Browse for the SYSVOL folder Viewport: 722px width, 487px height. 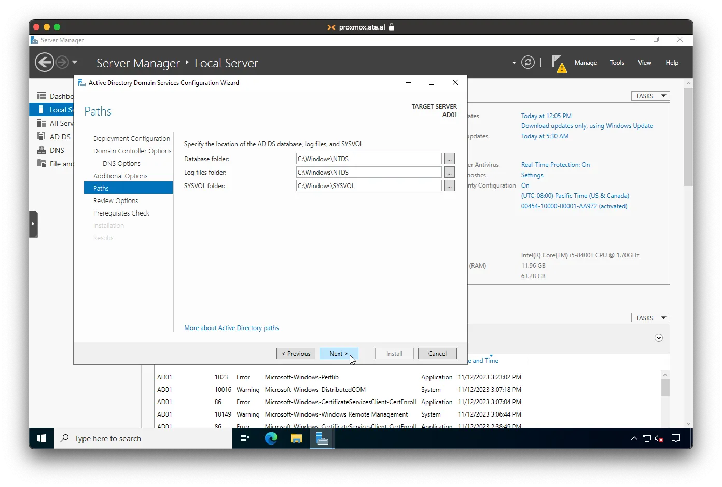point(449,186)
